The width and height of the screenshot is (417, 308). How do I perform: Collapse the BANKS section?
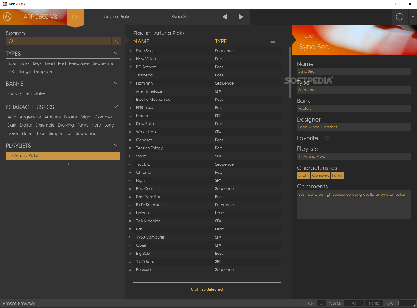tap(116, 83)
